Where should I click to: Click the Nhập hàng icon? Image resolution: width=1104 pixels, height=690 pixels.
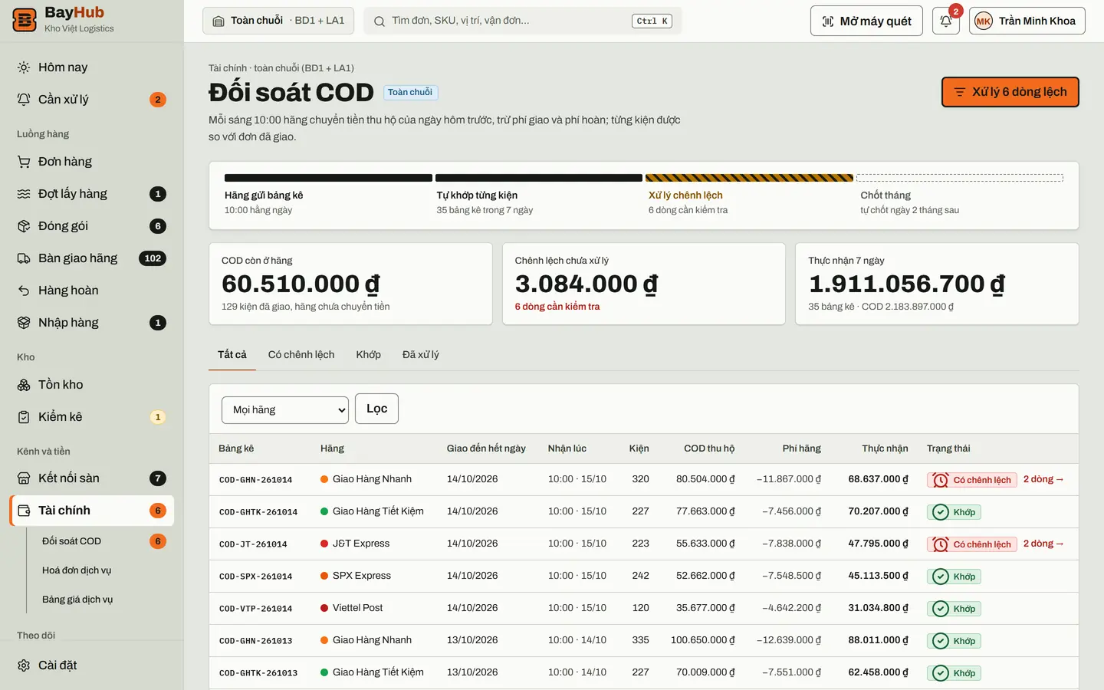click(24, 323)
